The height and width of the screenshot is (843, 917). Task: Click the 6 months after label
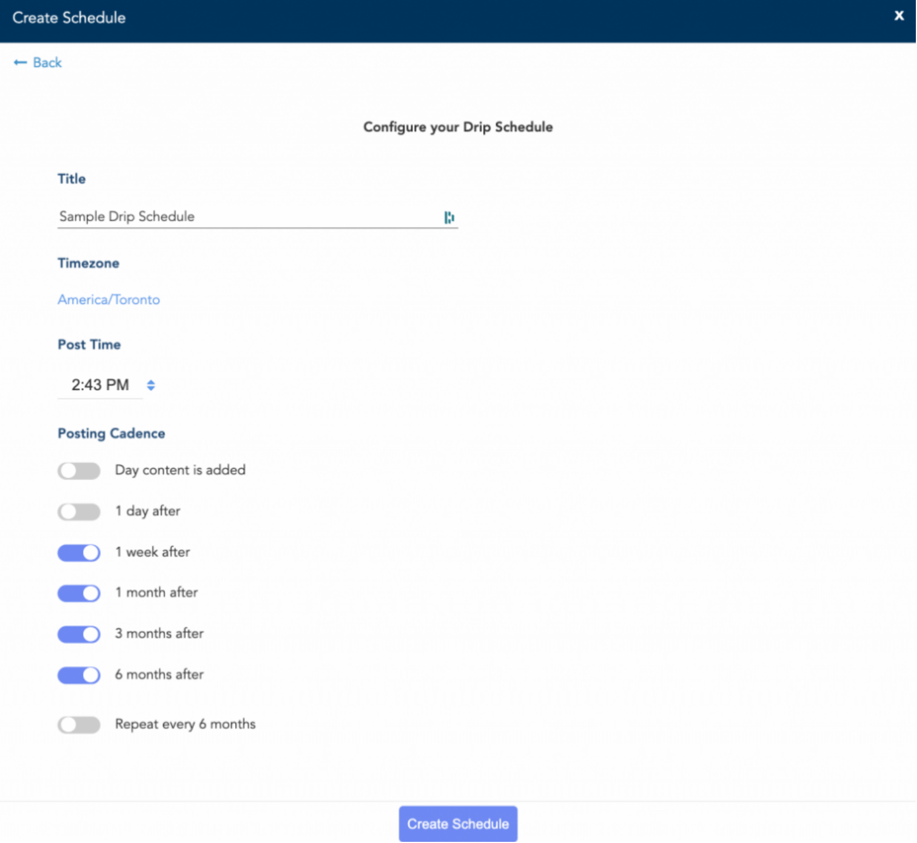click(x=159, y=675)
